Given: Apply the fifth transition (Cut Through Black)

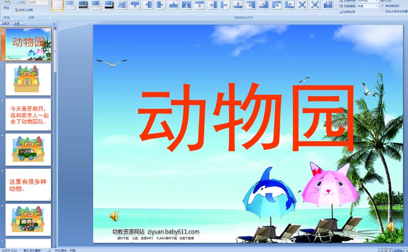Looking at the screenshot, I should coord(109,5).
